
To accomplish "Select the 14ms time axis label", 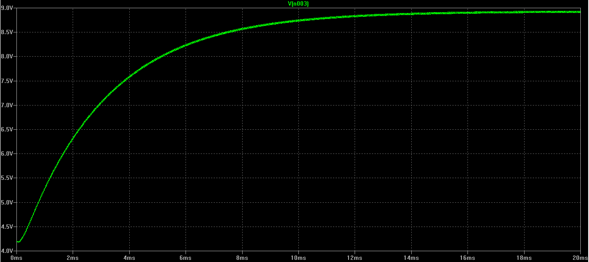I will 411,258.
